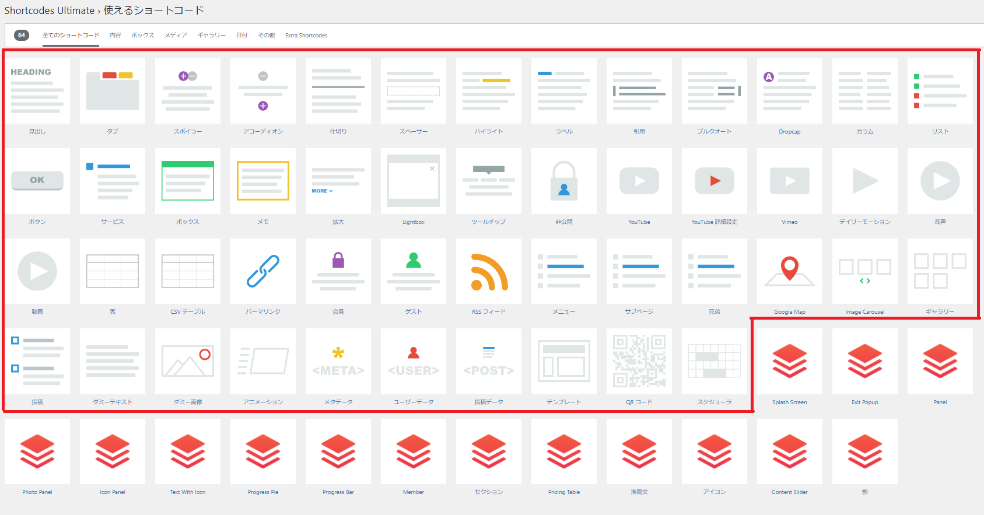
Task: Choose the Pricing Table extra shortcode
Action: [564, 451]
